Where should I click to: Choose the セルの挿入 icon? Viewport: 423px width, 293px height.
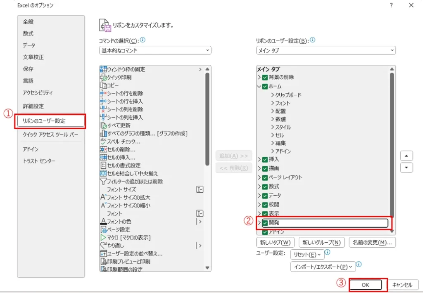click(x=103, y=157)
